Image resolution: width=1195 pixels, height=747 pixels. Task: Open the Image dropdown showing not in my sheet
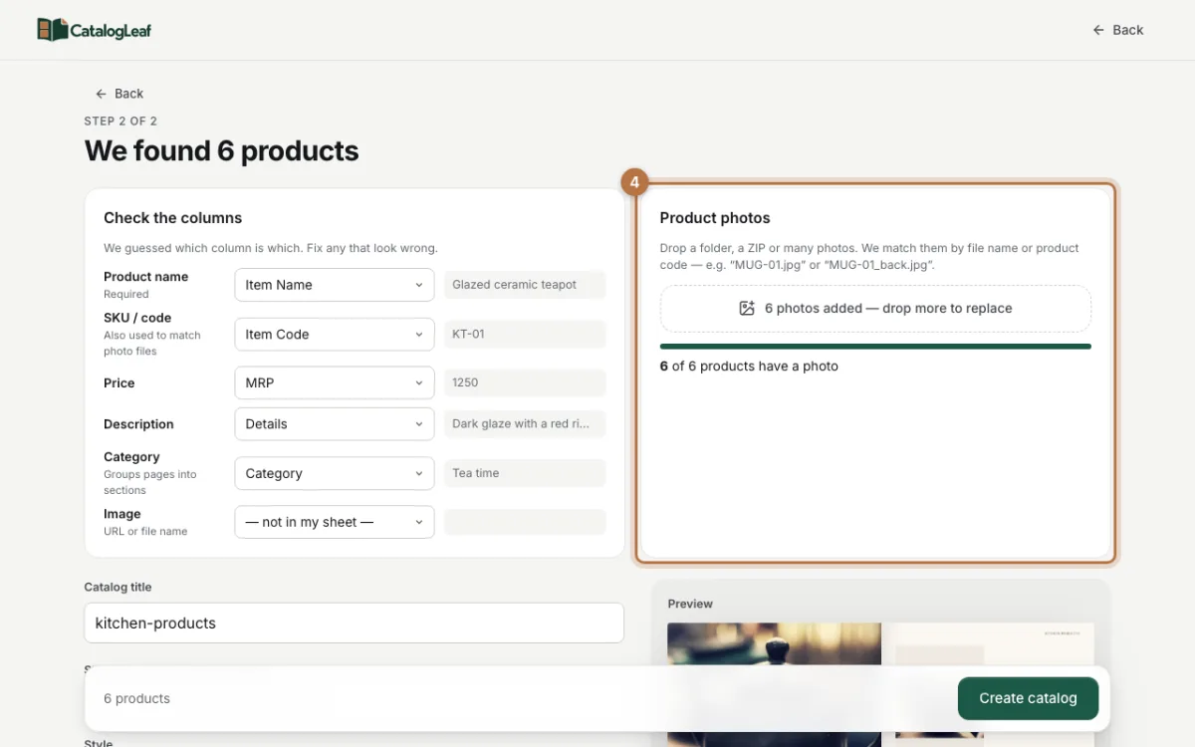tap(335, 522)
